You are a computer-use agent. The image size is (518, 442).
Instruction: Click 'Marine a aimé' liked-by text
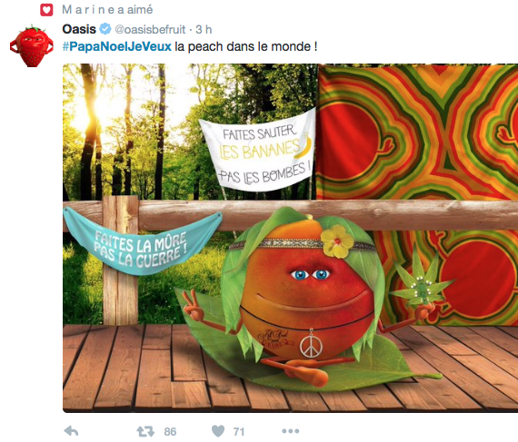click(x=107, y=10)
